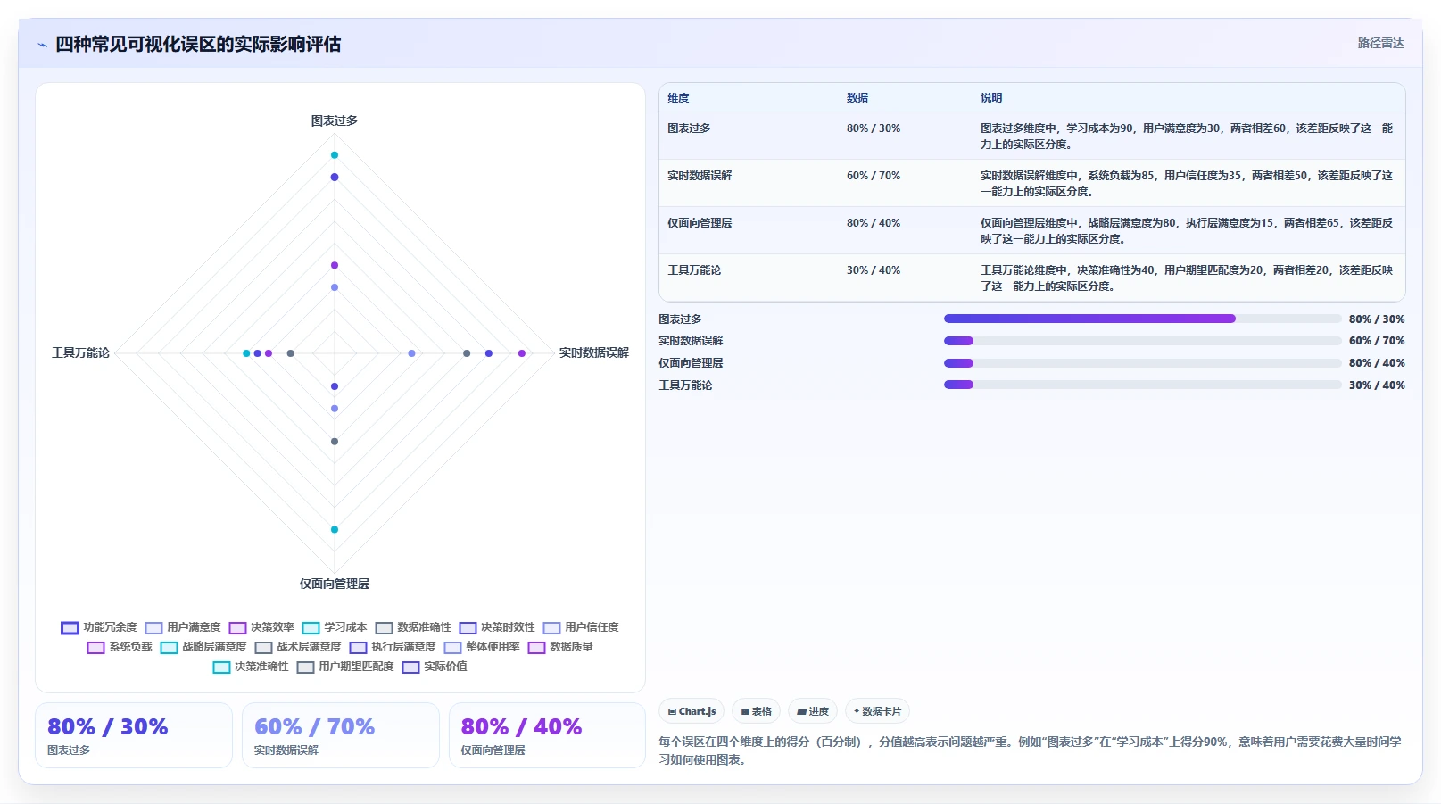Screen dimensions: 1441x804
Task: Toggle 数据质量 legend item
Action: [x=560, y=647]
